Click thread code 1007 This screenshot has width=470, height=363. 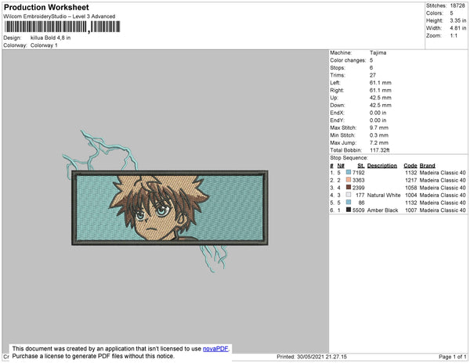tap(411, 210)
